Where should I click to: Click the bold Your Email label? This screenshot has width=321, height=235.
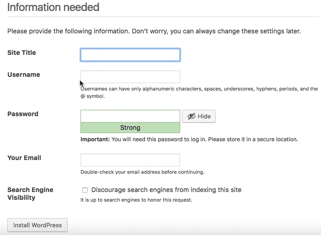[x=24, y=158]
